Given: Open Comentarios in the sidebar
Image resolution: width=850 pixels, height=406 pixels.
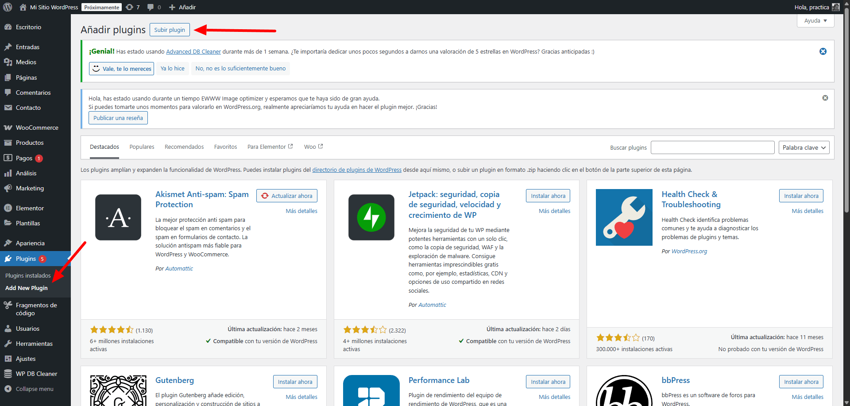Looking at the screenshot, I should point(35,93).
